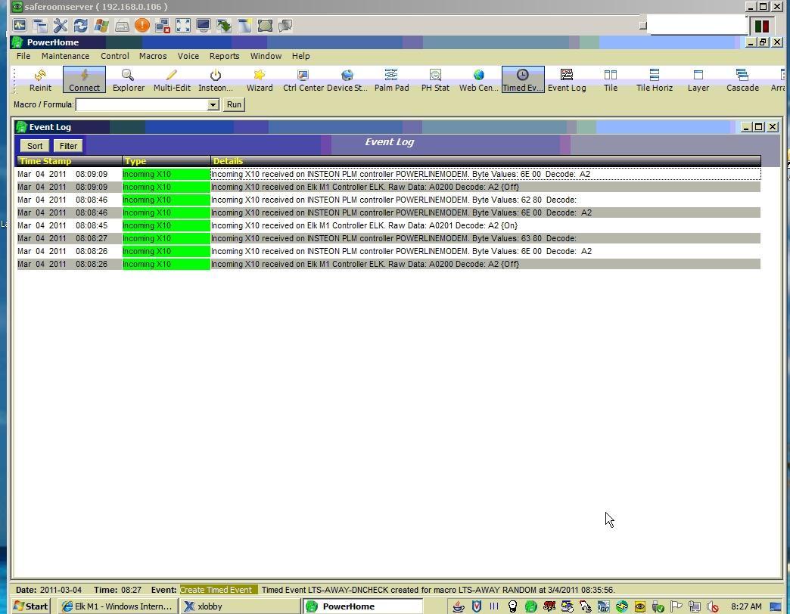Click the Time Stamp column header
The image size is (790, 614).
(69, 161)
